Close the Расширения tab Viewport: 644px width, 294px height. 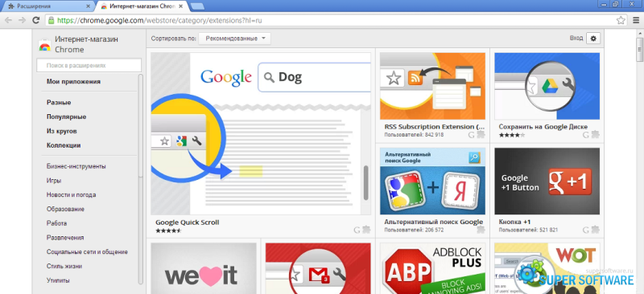89,6
